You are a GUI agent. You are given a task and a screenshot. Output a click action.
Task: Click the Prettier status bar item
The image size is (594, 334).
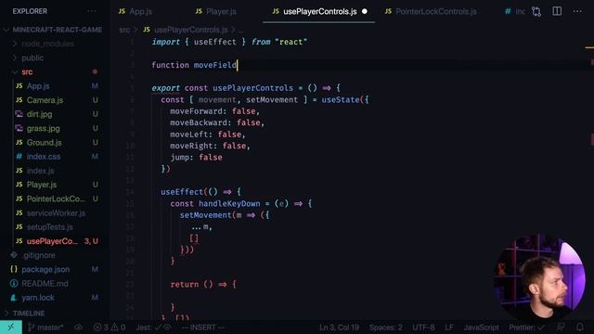526,328
